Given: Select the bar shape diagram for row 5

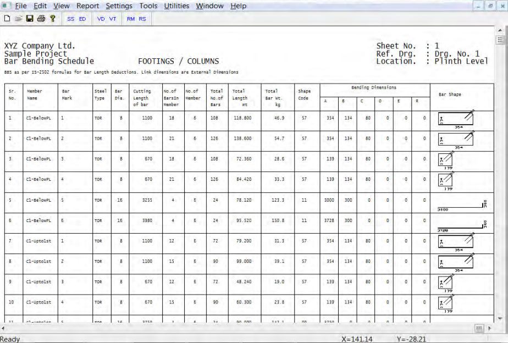Looking at the screenshot, I should tap(460, 204).
